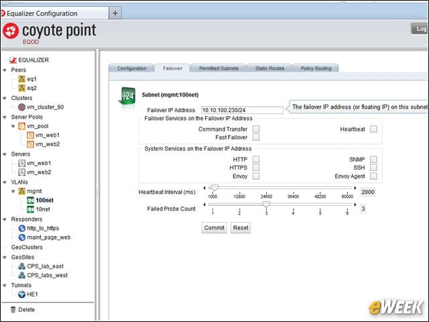Enable Command Transfer checkbox
This screenshot has height=322, width=429.
(256, 129)
